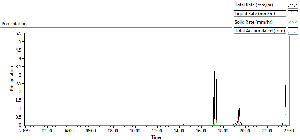Click the Total Rate black line icon
The width and height of the screenshot is (300, 140).
tap(293, 5)
